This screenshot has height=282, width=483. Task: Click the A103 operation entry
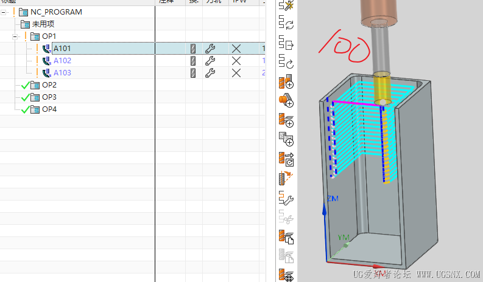62,73
